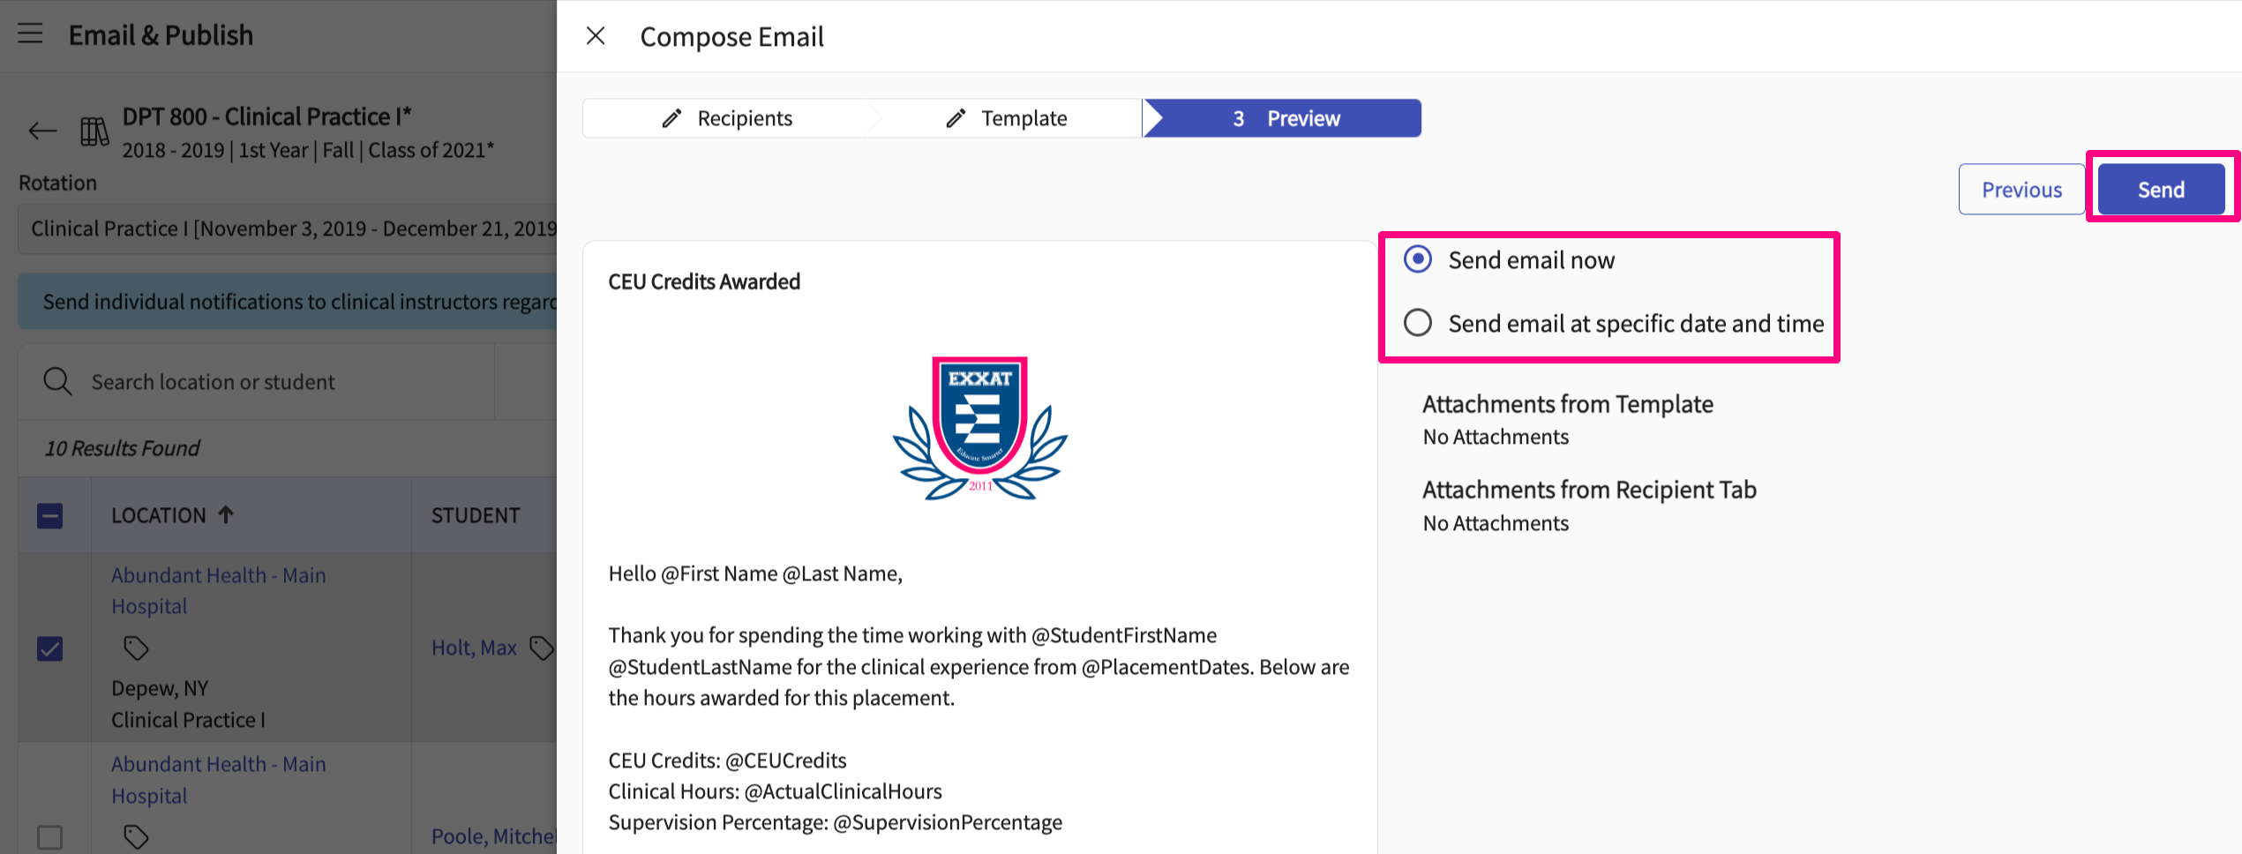Viewport: 2242px width, 854px height.
Task: Click the search magnifier icon
Action: coord(57,382)
